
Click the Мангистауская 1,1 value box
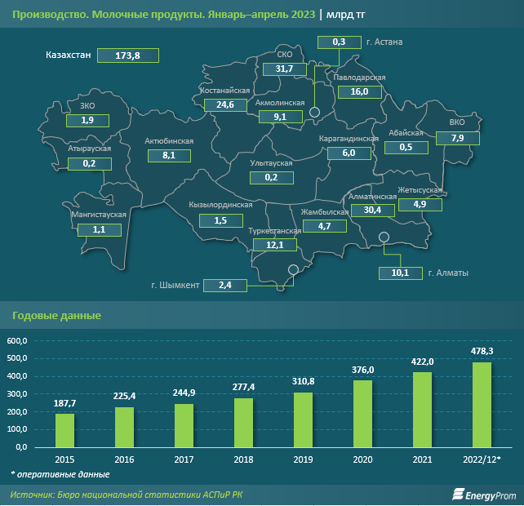coord(100,230)
